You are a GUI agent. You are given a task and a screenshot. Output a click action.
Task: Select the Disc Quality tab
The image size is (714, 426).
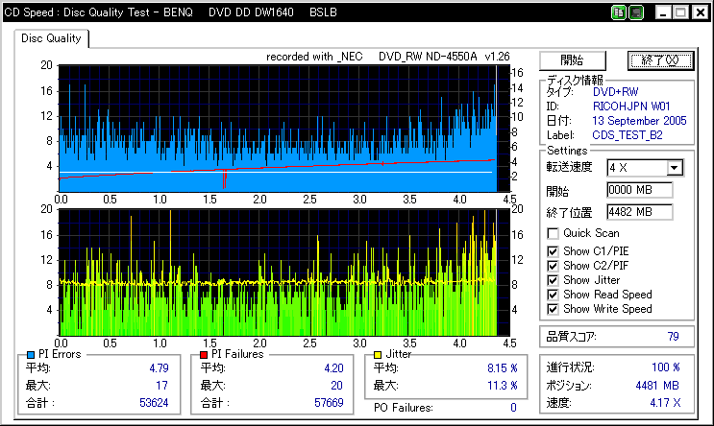pyautogui.click(x=51, y=38)
